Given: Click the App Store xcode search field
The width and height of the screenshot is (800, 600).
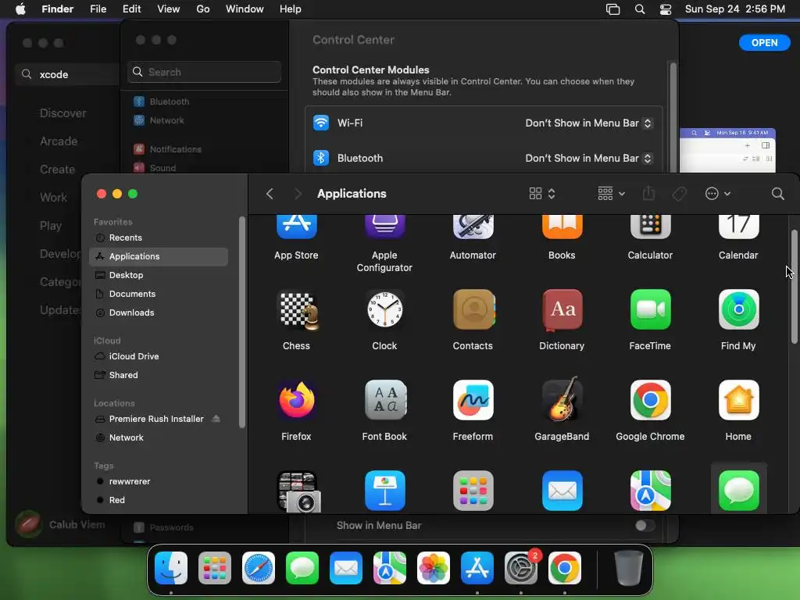Looking at the screenshot, I should [69, 74].
